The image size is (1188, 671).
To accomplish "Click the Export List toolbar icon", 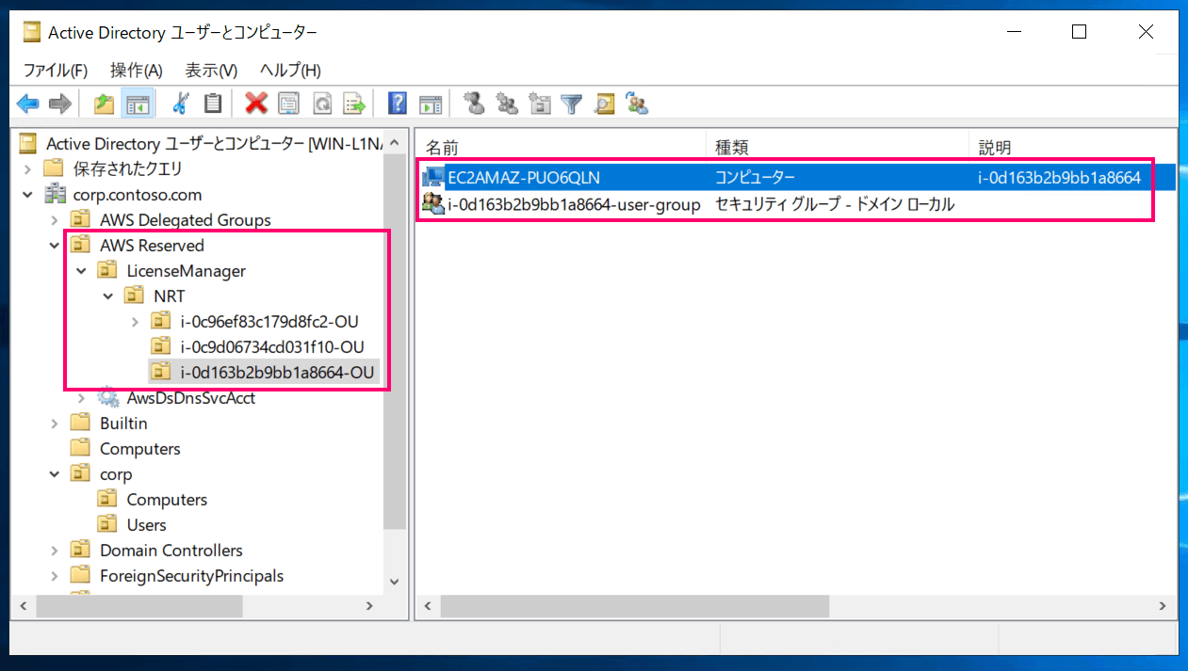I will point(355,104).
